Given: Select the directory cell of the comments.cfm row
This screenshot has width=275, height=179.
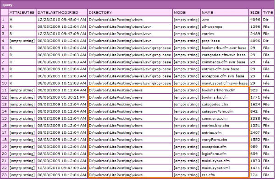Looking at the screenshot, I should (x=130, y=119).
